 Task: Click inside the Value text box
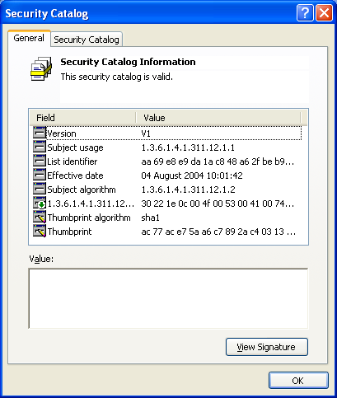point(168,298)
